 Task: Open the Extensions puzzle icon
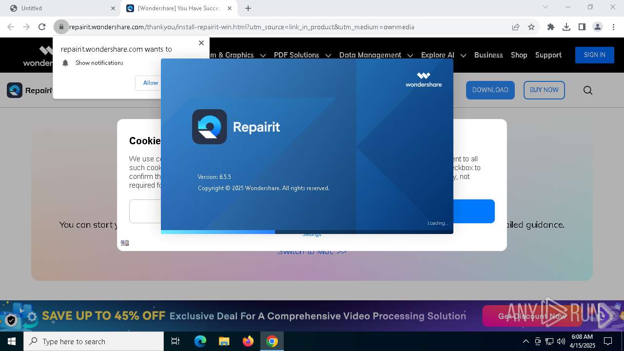[551, 27]
